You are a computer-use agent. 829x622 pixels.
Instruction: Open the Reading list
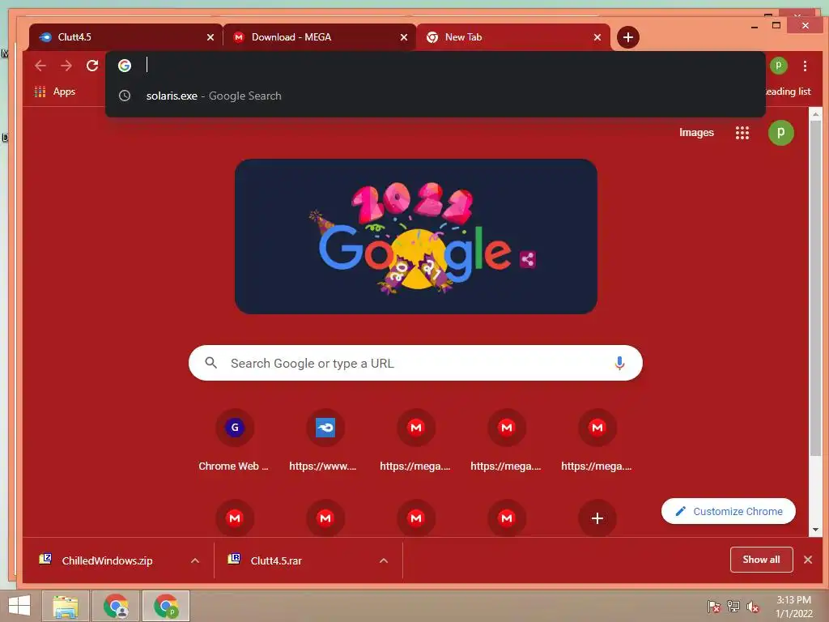coord(788,92)
